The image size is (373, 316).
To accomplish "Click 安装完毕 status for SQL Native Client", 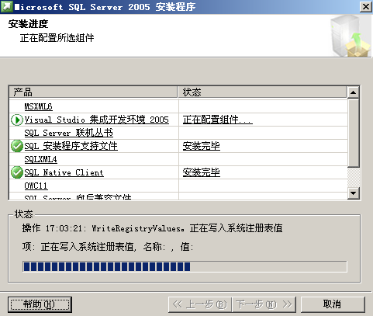I will [x=202, y=172].
